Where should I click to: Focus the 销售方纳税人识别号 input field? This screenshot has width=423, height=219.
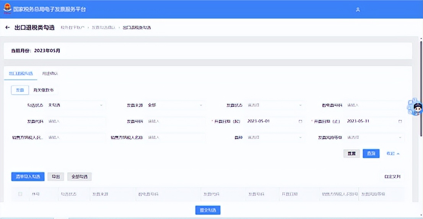pos(76,137)
